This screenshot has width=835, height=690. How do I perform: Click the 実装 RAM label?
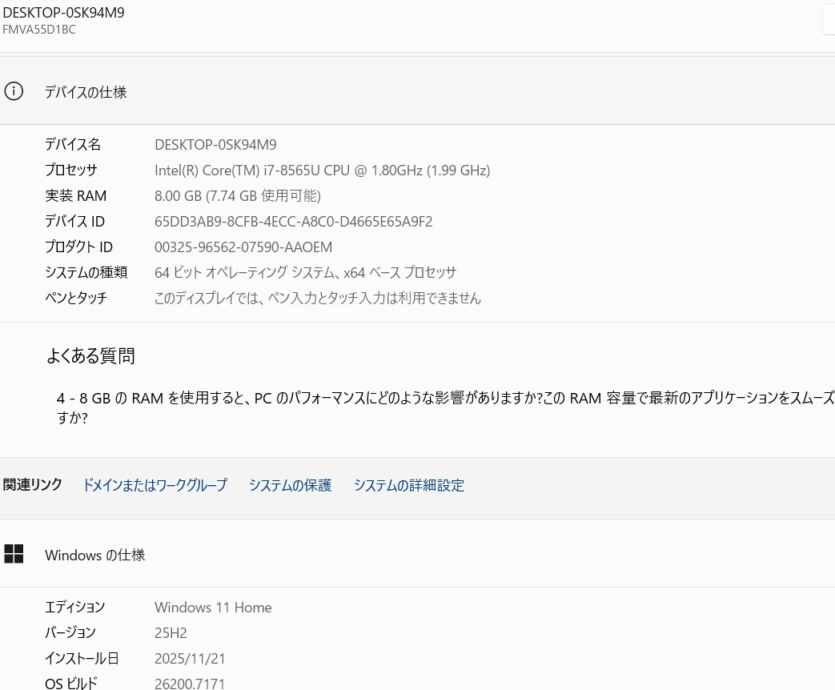(x=75, y=195)
